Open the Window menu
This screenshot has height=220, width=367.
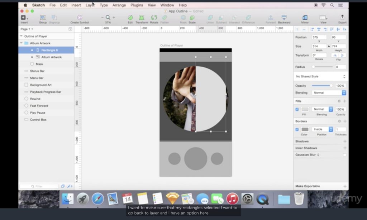pyautogui.click(x=167, y=5)
